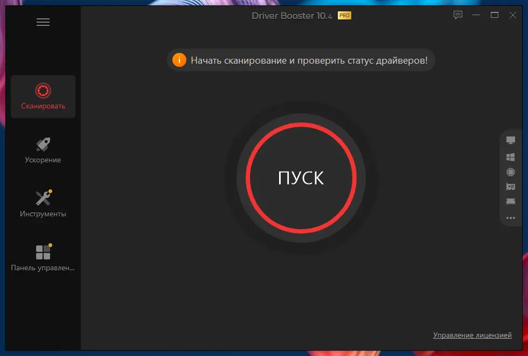The height and width of the screenshot is (356, 528).
Task: Open the Инструменты section
Action: click(43, 204)
